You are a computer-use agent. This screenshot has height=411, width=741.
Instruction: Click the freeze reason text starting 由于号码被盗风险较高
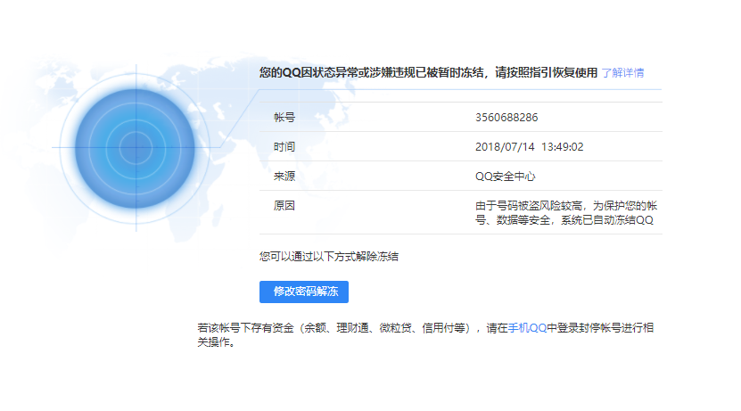click(566, 212)
